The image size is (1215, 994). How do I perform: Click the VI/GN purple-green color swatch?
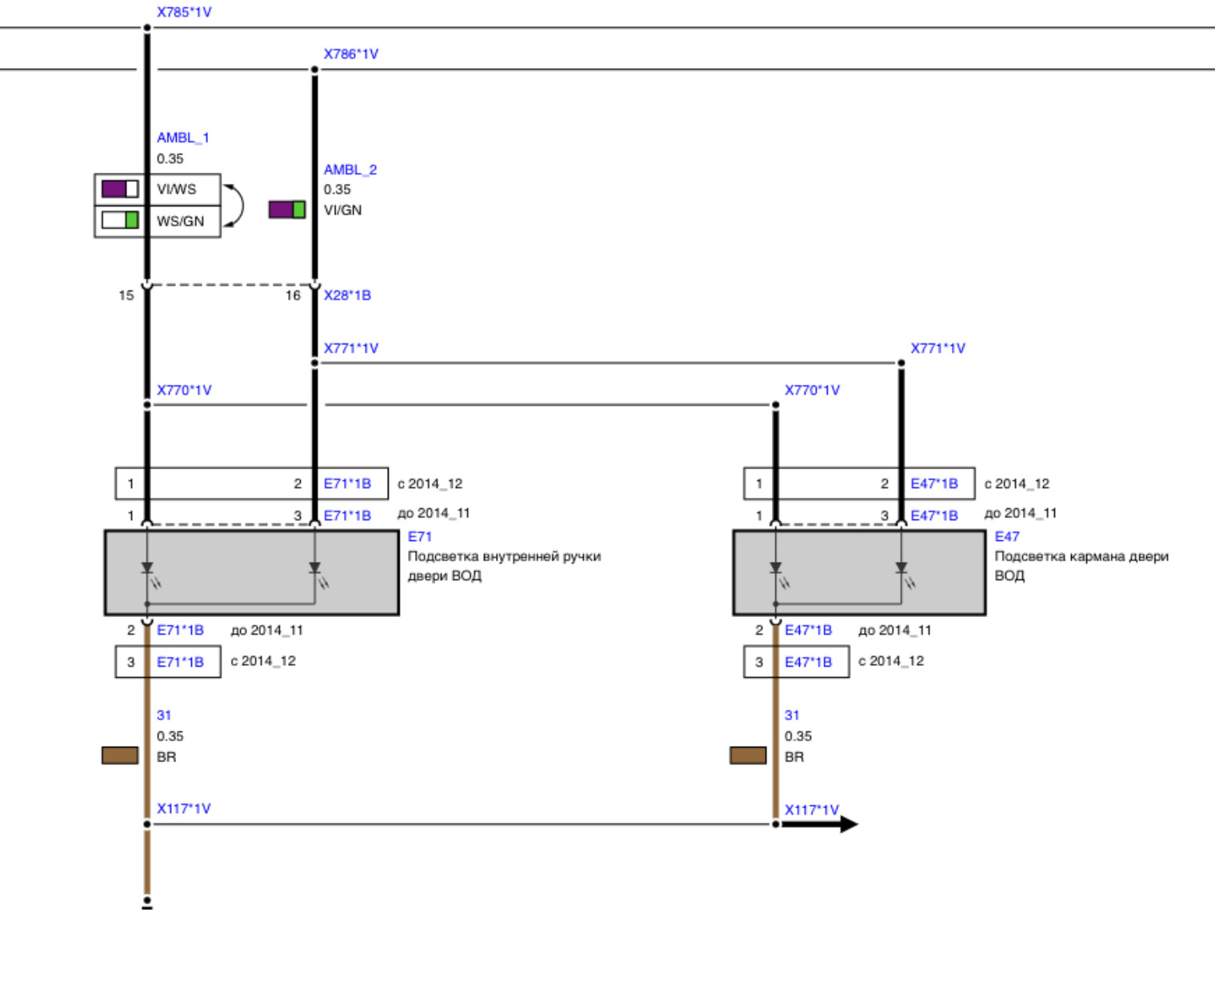pos(286,210)
